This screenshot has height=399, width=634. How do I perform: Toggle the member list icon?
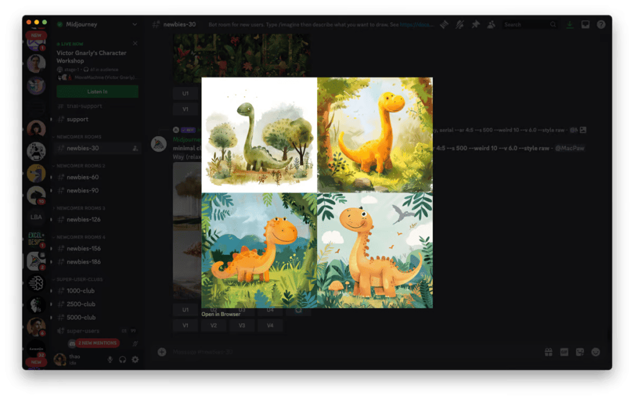pos(491,25)
